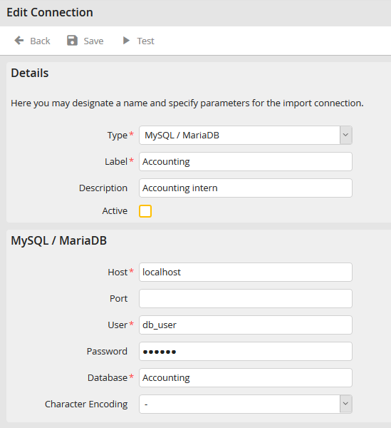Click into the Password field
391x428 pixels.
click(246, 351)
